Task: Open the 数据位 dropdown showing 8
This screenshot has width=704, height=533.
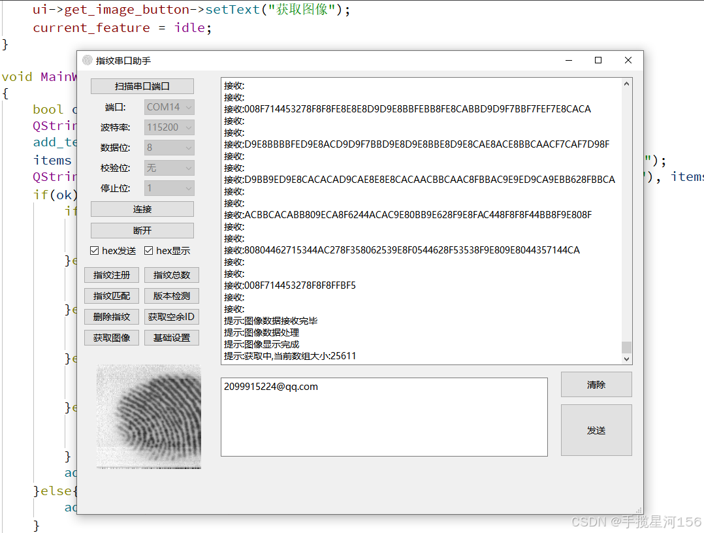Action: click(x=169, y=147)
